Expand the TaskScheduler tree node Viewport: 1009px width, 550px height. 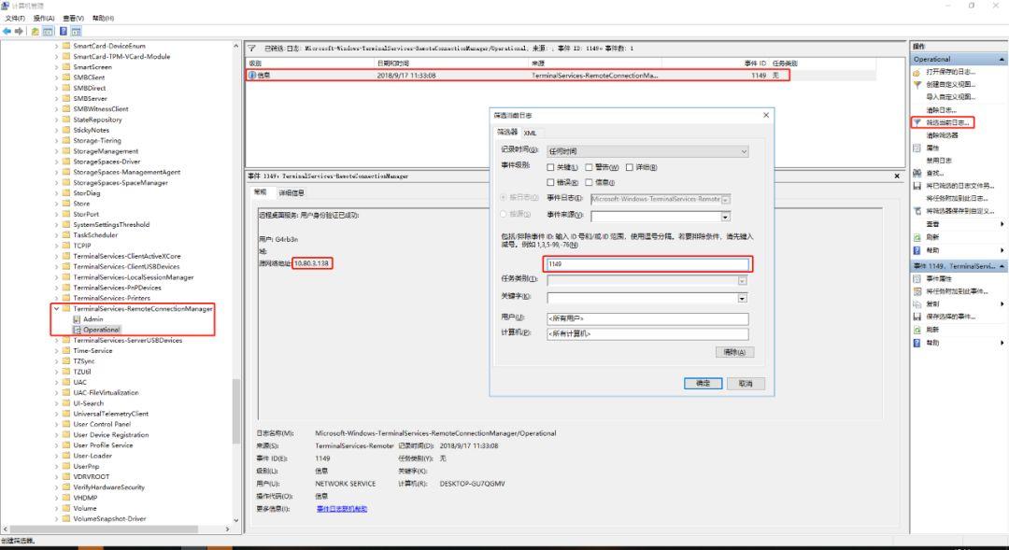click(57, 234)
